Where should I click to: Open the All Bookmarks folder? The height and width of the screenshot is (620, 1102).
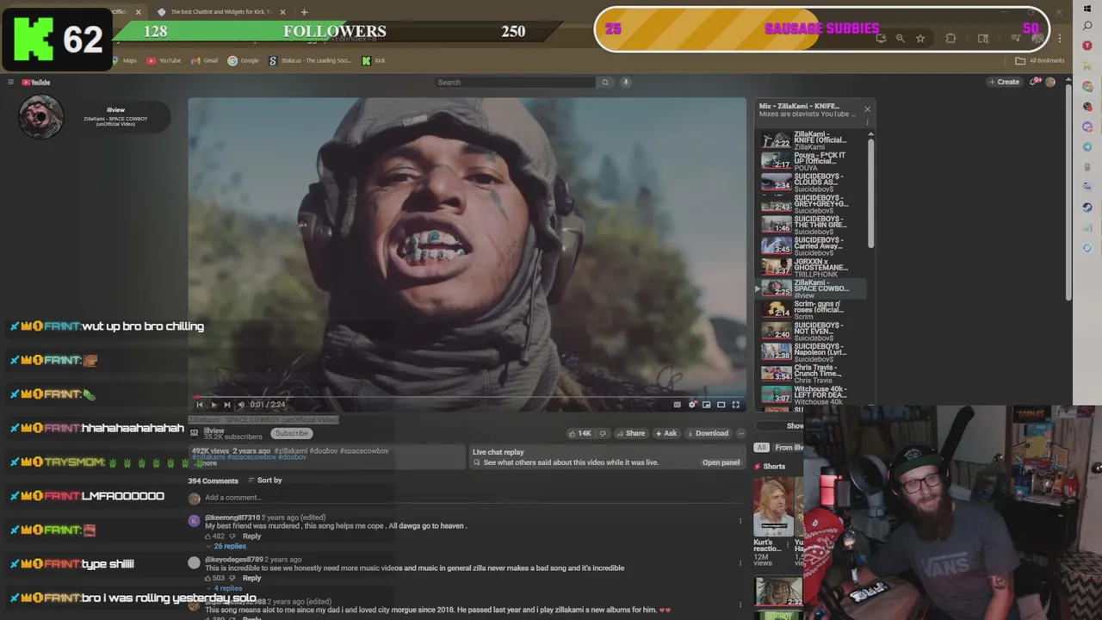(1040, 60)
